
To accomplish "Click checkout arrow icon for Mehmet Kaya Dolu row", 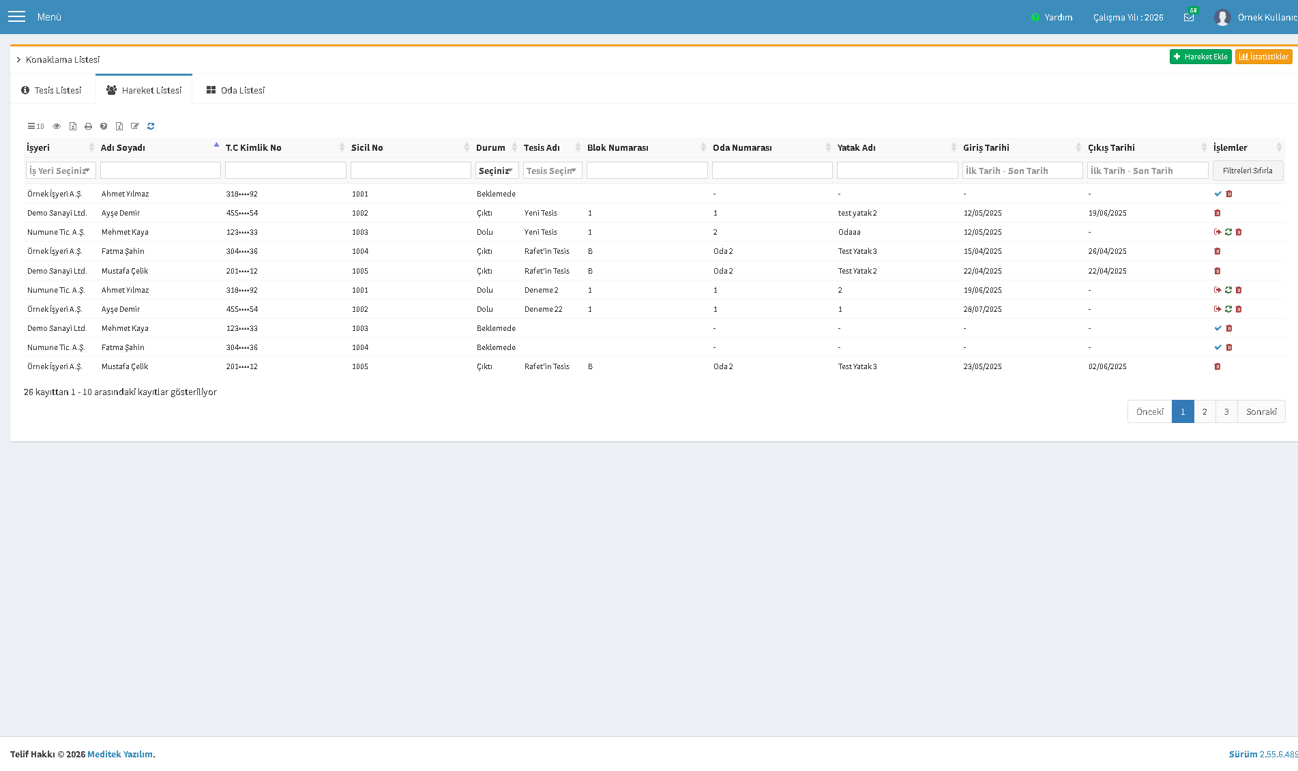I will [1218, 232].
